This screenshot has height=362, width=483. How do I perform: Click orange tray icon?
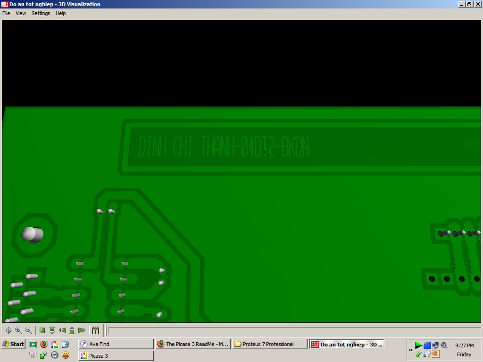tap(435, 354)
